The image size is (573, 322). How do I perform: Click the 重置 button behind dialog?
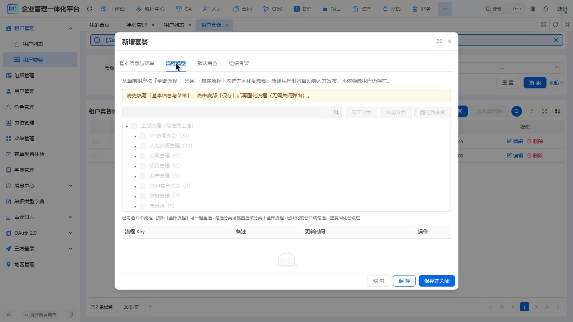pyautogui.click(x=508, y=83)
